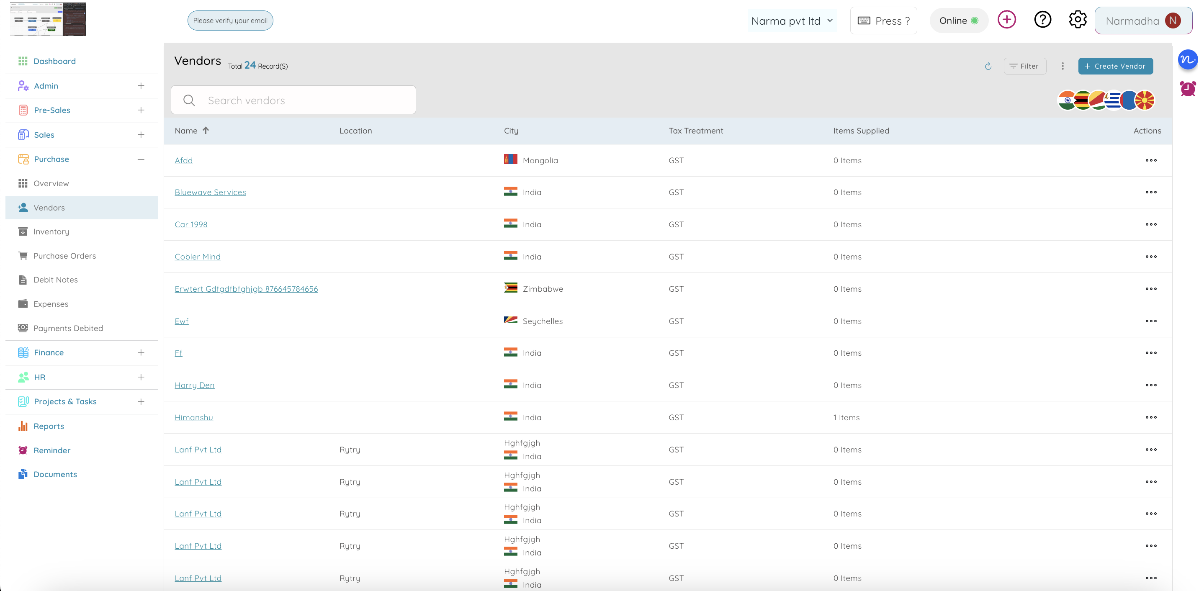Open Purchase Orders via its cart icon
Screen dimensions: 1204x591
tap(23, 256)
